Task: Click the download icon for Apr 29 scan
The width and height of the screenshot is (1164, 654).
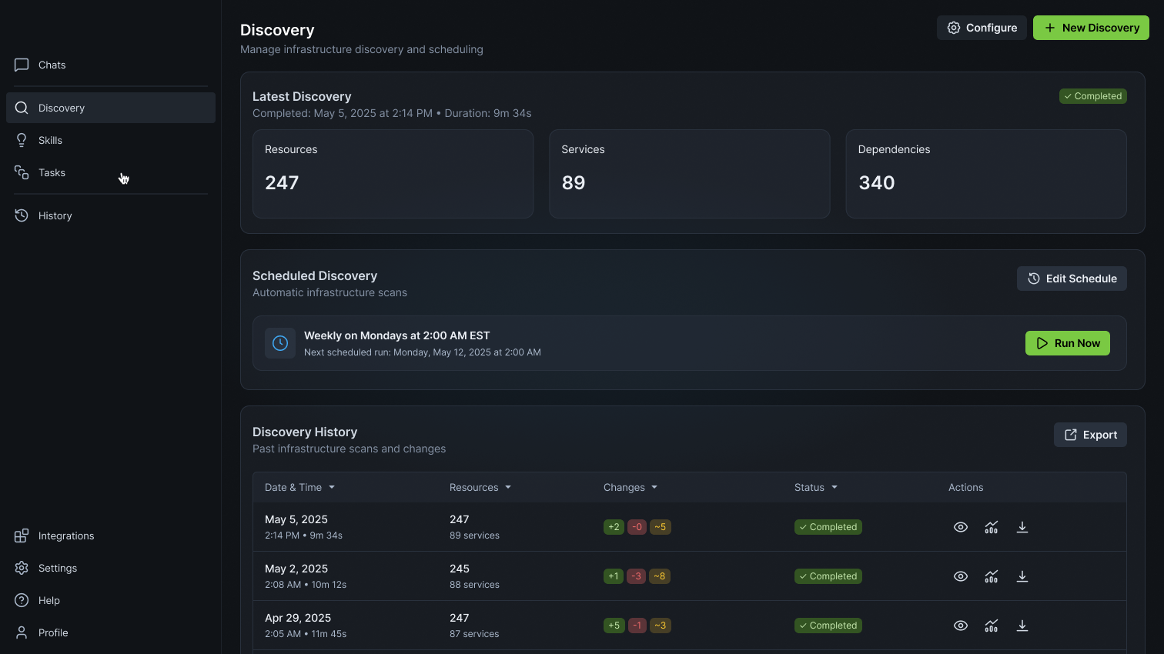Action: click(1022, 626)
